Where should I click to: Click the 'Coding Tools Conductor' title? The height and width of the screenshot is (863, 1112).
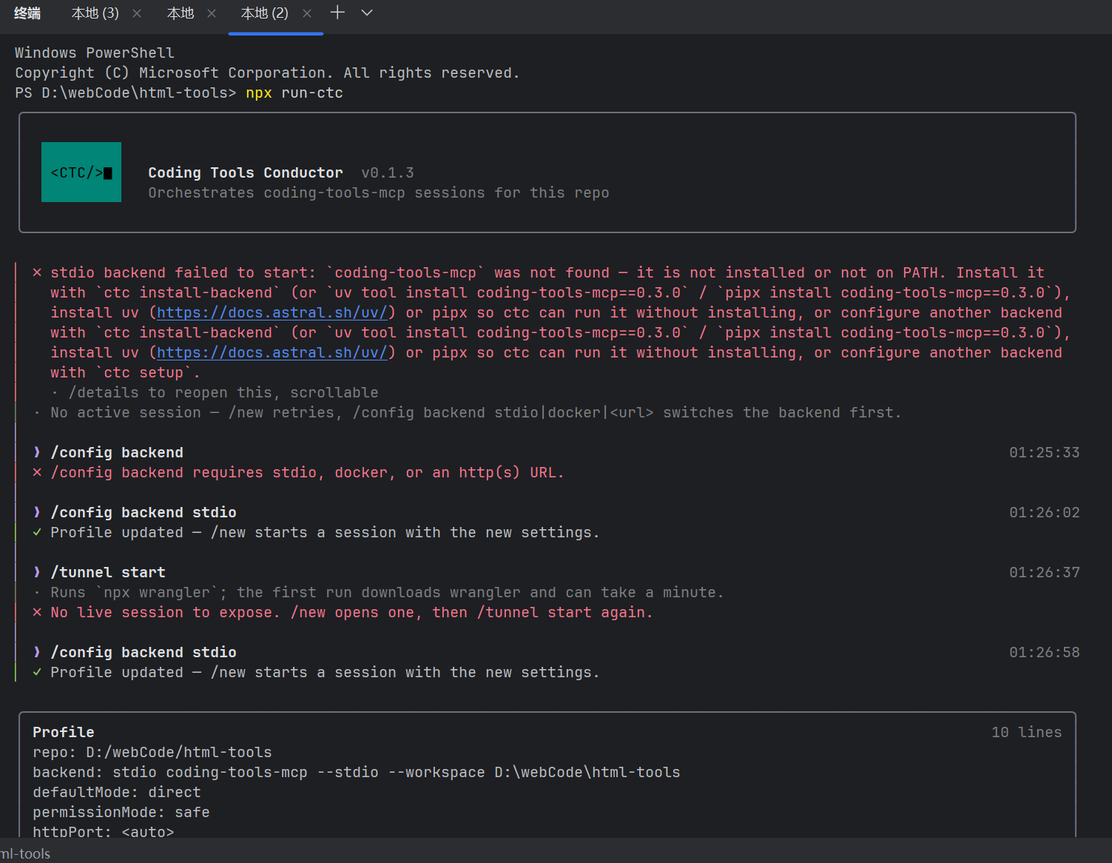(x=246, y=172)
